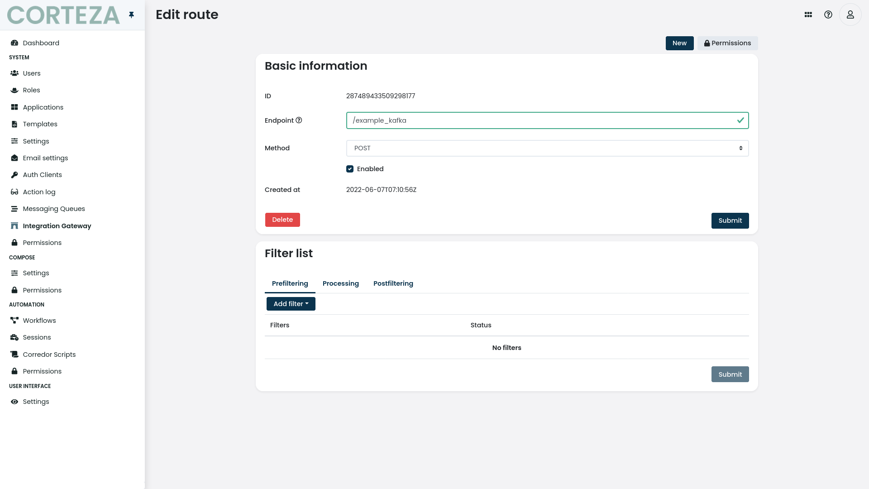Delete this route

point(282,220)
